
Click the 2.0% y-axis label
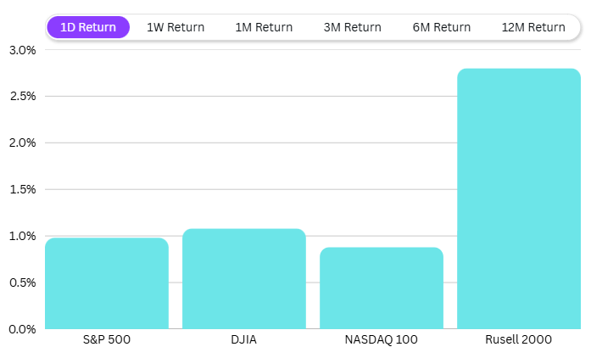(x=23, y=143)
